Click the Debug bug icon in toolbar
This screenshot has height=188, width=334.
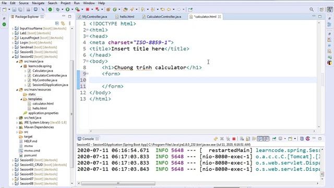(58, 9)
